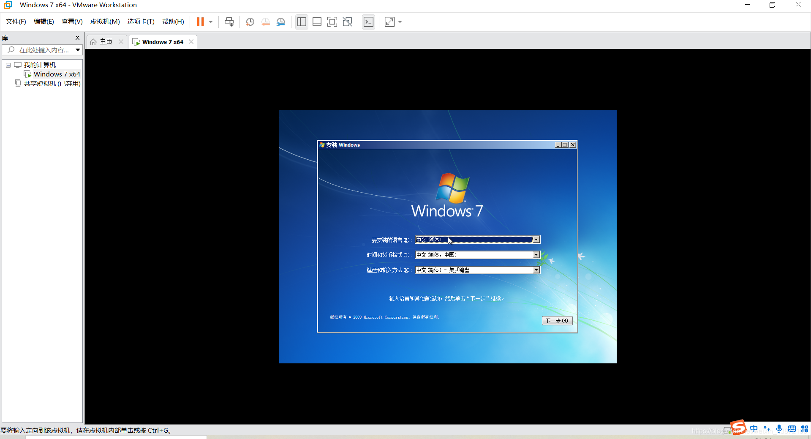The width and height of the screenshot is (811, 439).
Task: Open the power options dropdown arrow beside pause
Action: [211, 22]
